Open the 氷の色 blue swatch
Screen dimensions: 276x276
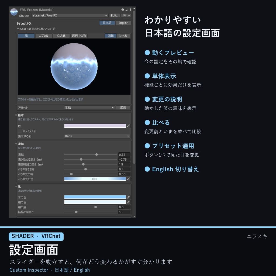pos(95,197)
